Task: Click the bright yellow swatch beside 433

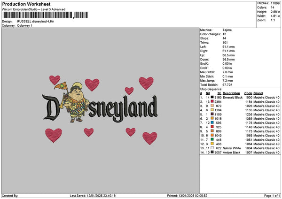Action: (212, 144)
